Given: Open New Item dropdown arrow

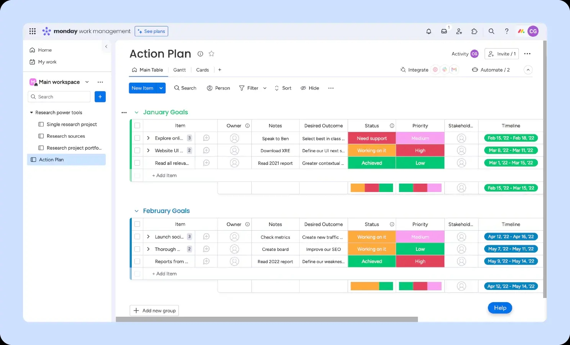Looking at the screenshot, I should [161, 88].
